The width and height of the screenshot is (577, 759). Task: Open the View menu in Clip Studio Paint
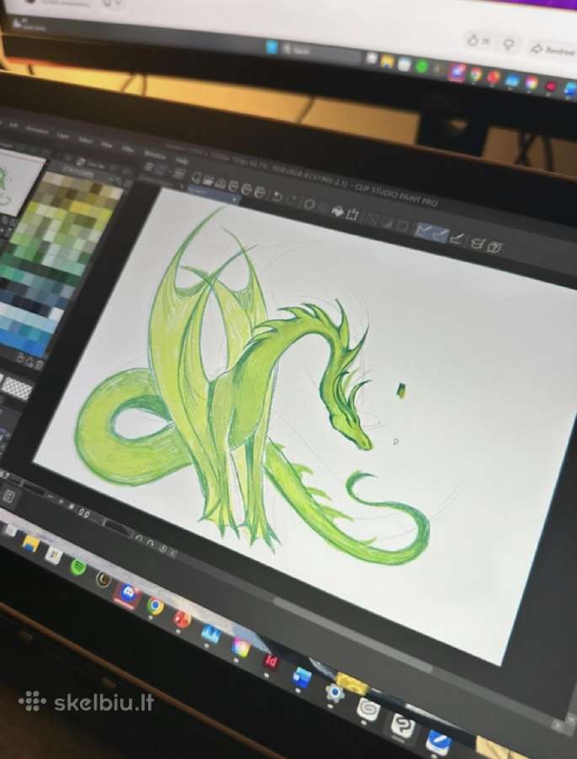(107, 145)
